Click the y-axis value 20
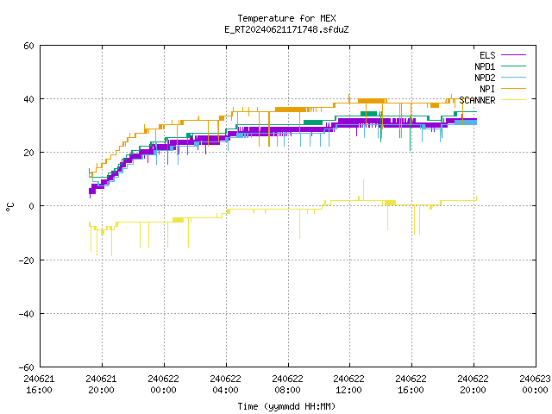This screenshot has height=414, width=552. (x=28, y=153)
